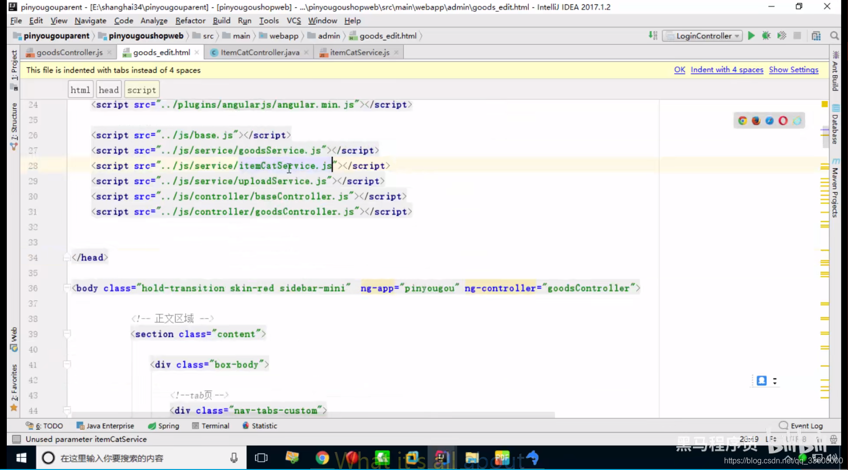
Task: Open preview in Safari browser icon
Action: coord(769,121)
